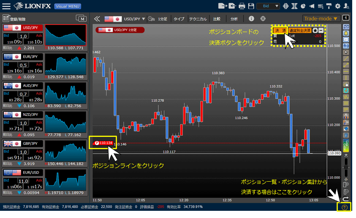Save layout with floppy disk icon
Screen dimensions: 356x218
pos(251,6)
